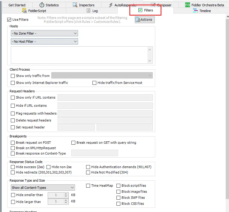Click the Timeline bars icon
This screenshot has width=229, height=212.
coord(195,11)
